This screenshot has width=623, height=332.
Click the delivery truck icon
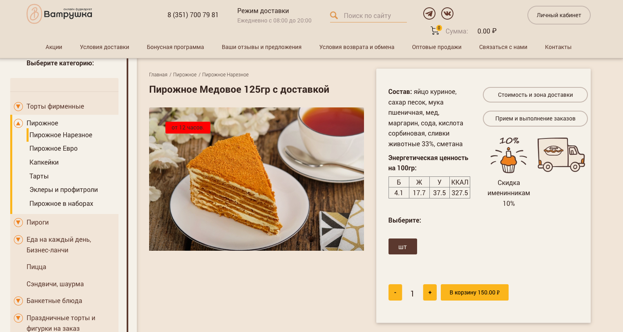[x=561, y=154]
